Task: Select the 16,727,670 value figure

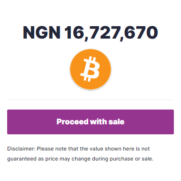Action: pos(111,33)
